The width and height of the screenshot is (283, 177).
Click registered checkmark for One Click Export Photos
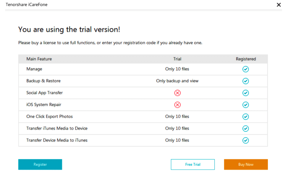point(245,116)
